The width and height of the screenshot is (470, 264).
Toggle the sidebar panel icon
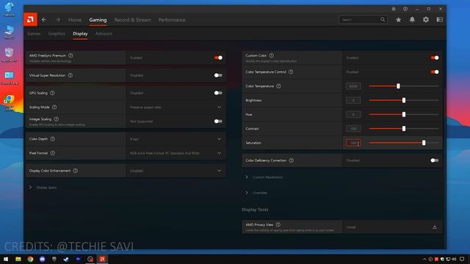[440, 20]
